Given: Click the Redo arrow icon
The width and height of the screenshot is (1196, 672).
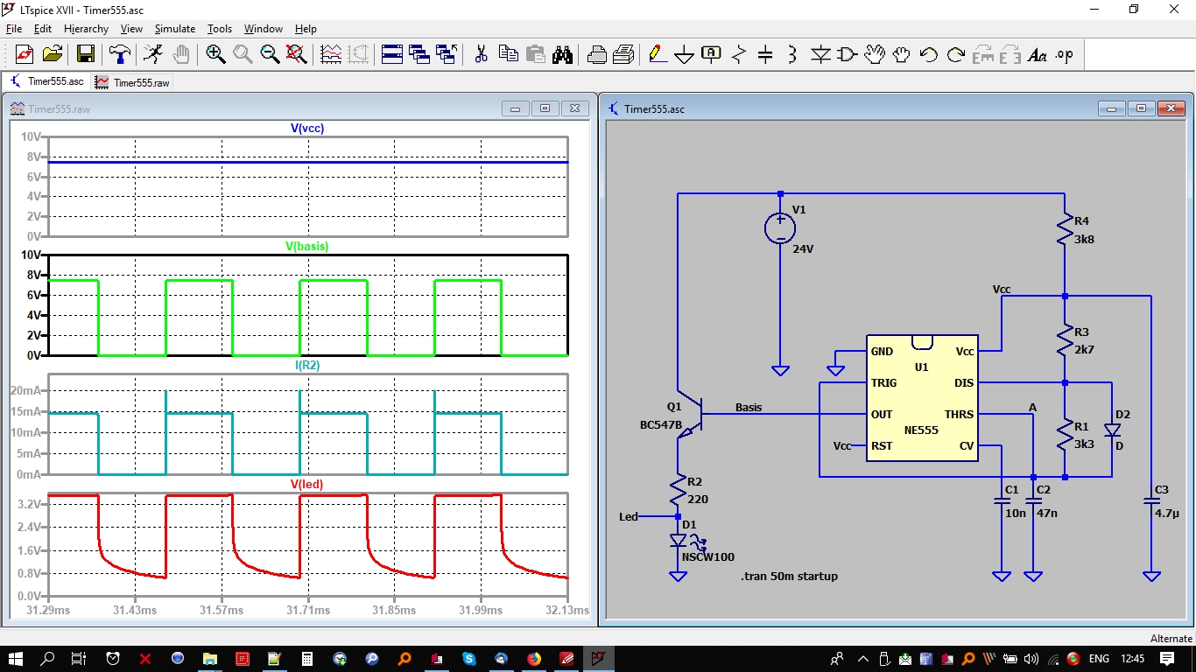Looking at the screenshot, I should (x=956, y=54).
